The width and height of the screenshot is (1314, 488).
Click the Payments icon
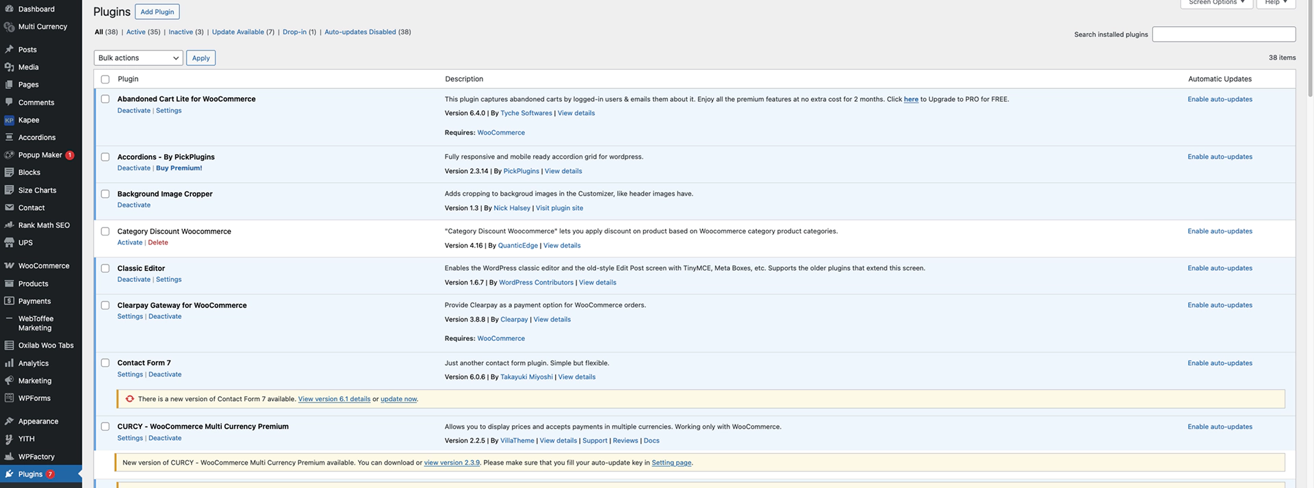[x=9, y=301]
